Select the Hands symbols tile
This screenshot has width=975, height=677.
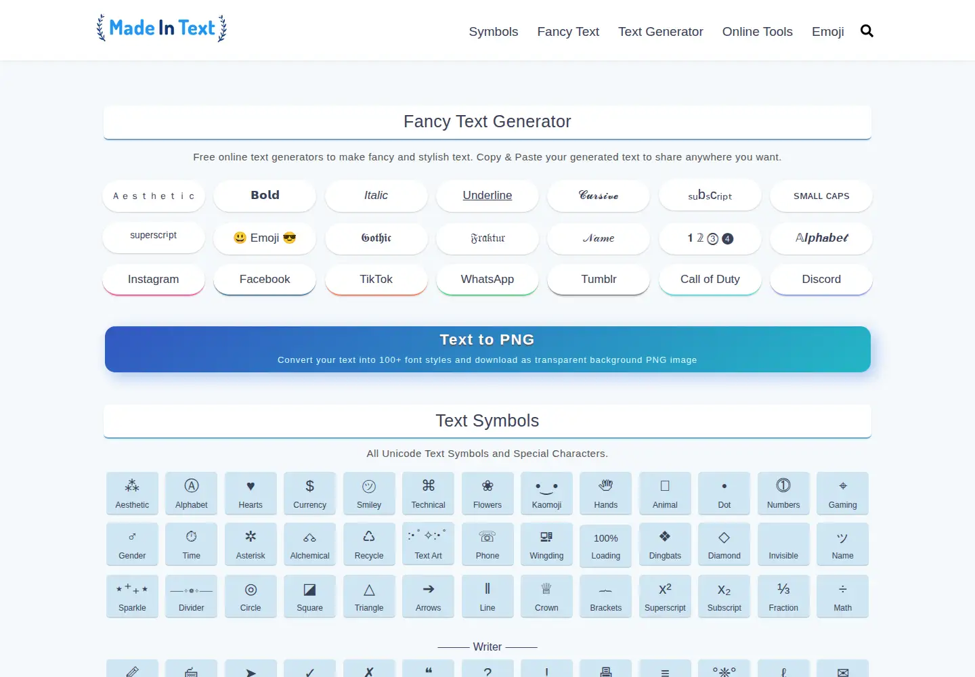(606, 494)
